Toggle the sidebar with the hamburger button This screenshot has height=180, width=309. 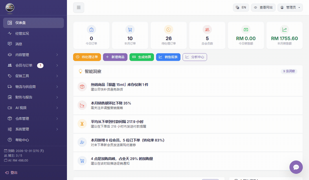coord(79,8)
